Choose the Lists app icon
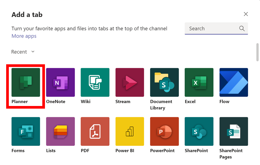 tap(60, 131)
